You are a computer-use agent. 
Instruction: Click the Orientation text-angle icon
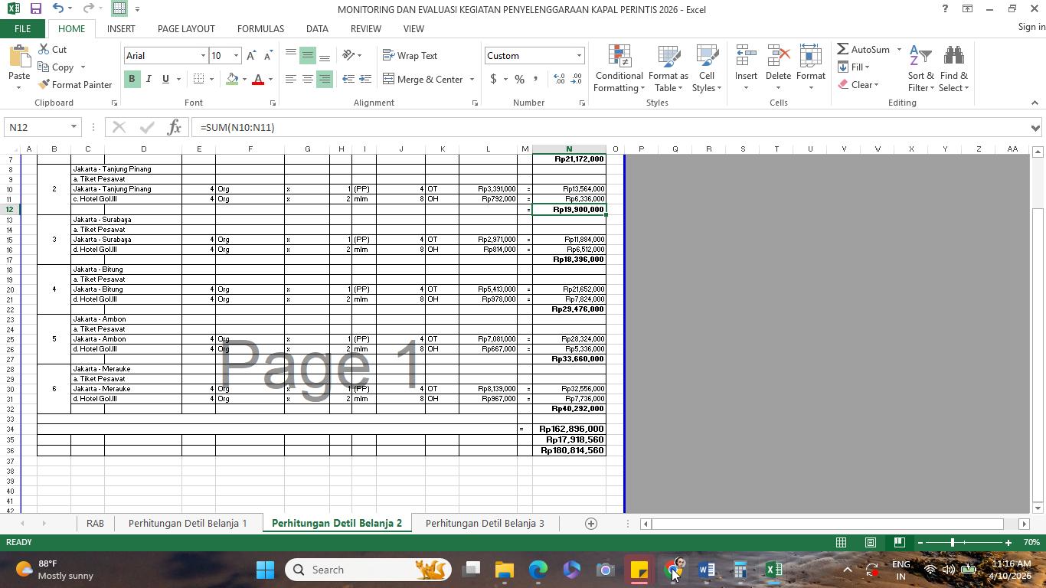click(348, 55)
